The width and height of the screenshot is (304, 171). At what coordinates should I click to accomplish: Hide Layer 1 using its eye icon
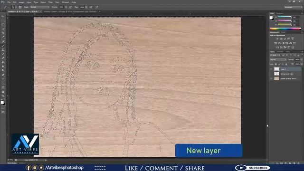(271, 69)
